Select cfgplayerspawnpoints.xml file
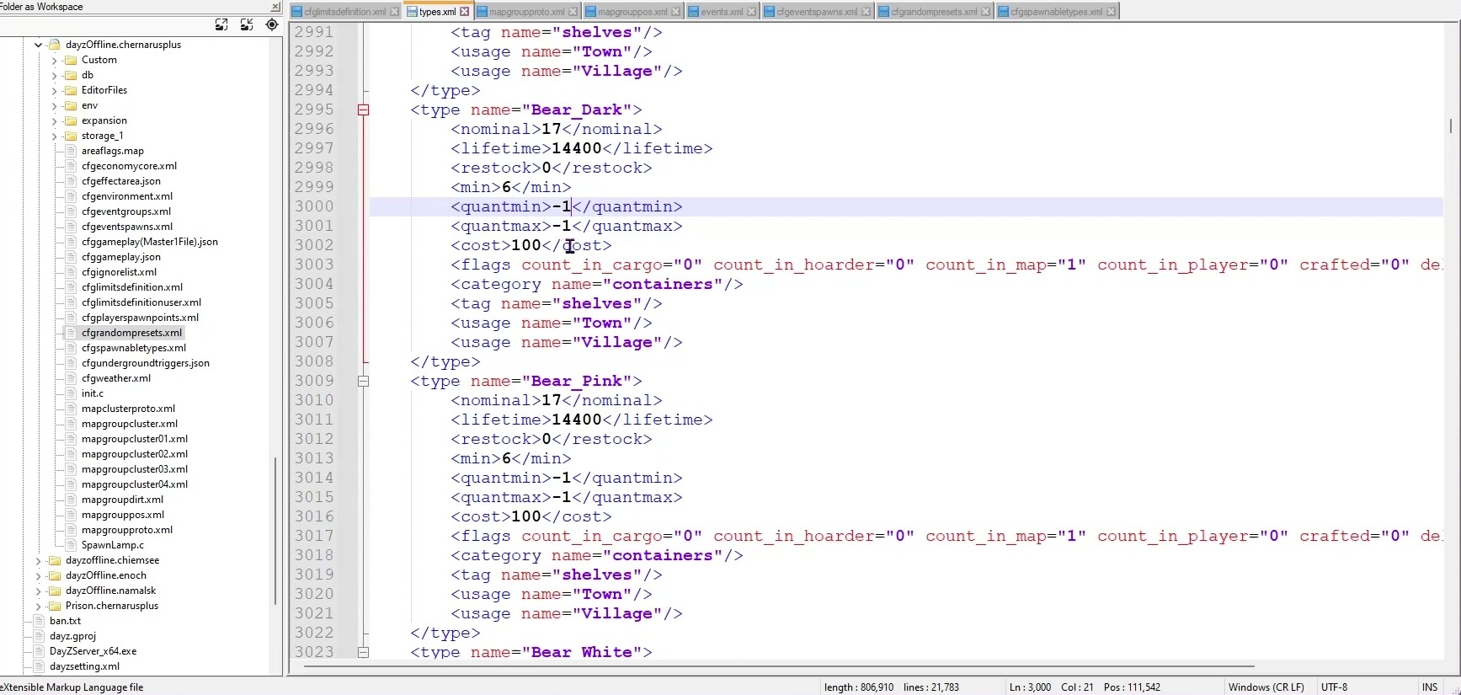This screenshot has height=695, width=1461. 140,318
